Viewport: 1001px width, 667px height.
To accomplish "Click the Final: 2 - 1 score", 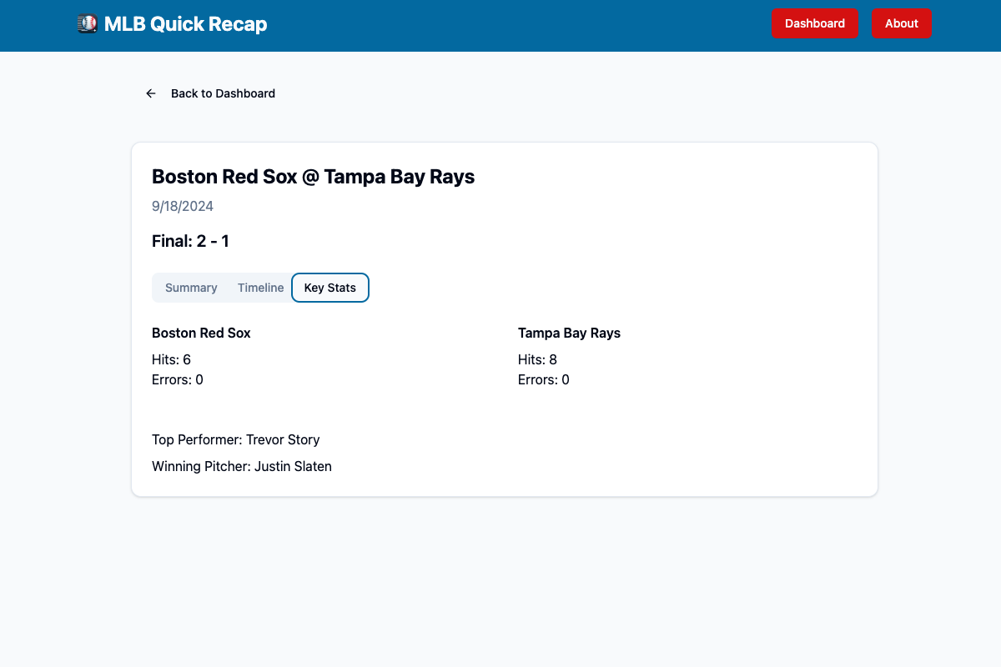I will 190,241.
